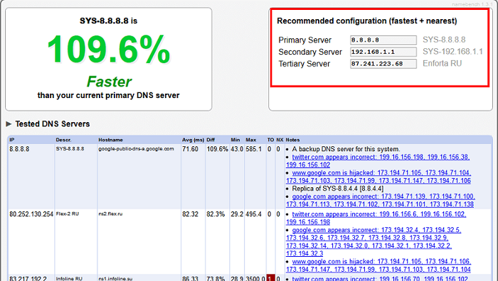Screen dimensions: 498x281
Task: Click the TO column header
Action: (270, 140)
